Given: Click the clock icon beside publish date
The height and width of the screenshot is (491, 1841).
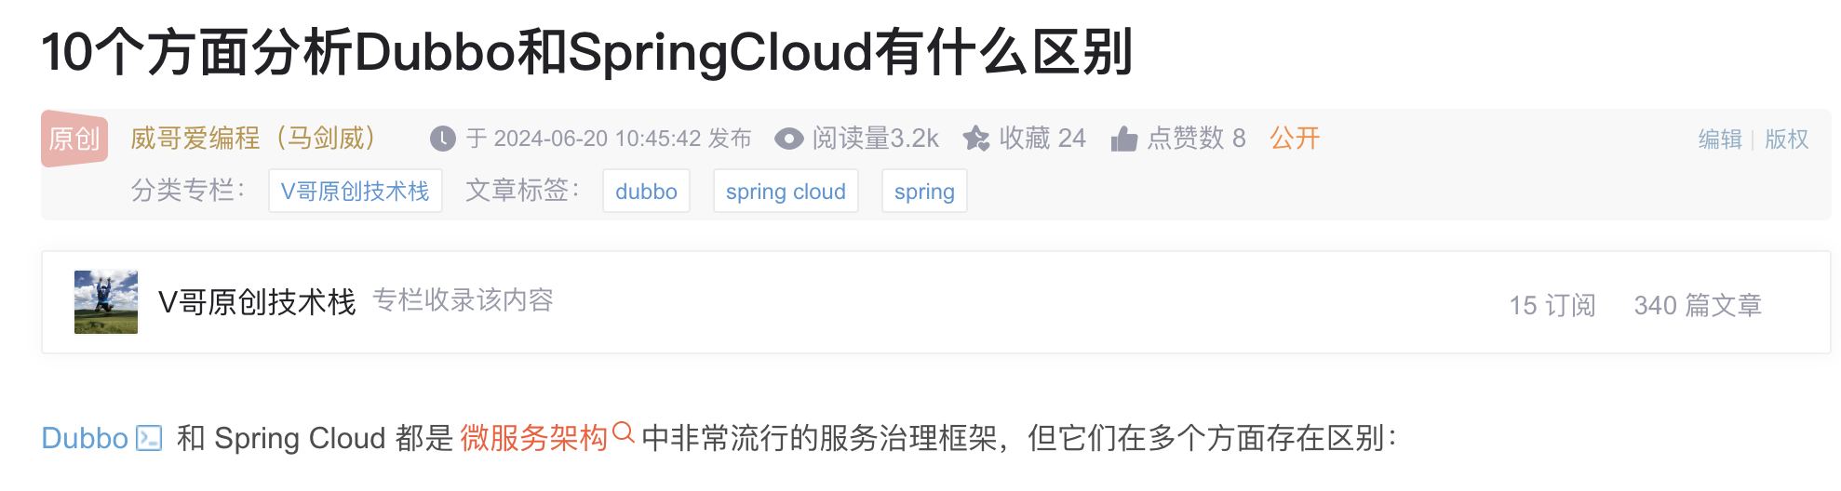Looking at the screenshot, I should (443, 139).
